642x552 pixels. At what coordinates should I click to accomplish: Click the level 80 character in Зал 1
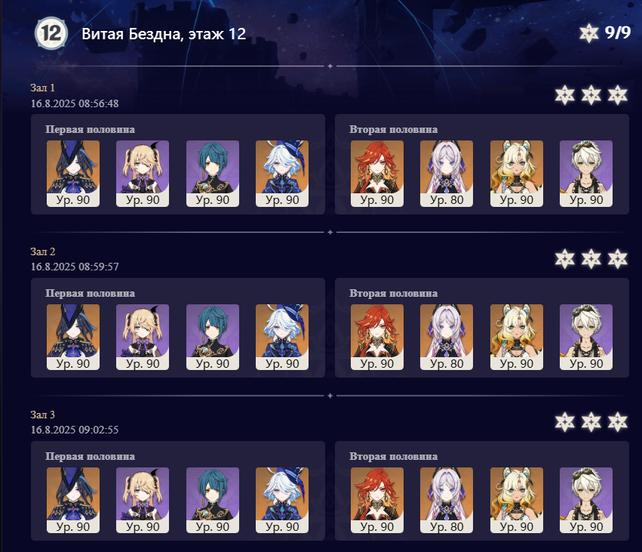click(447, 174)
